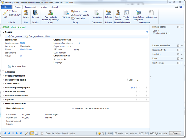
Task: Switch to grid view in status bar
Action: (x=37, y=133)
